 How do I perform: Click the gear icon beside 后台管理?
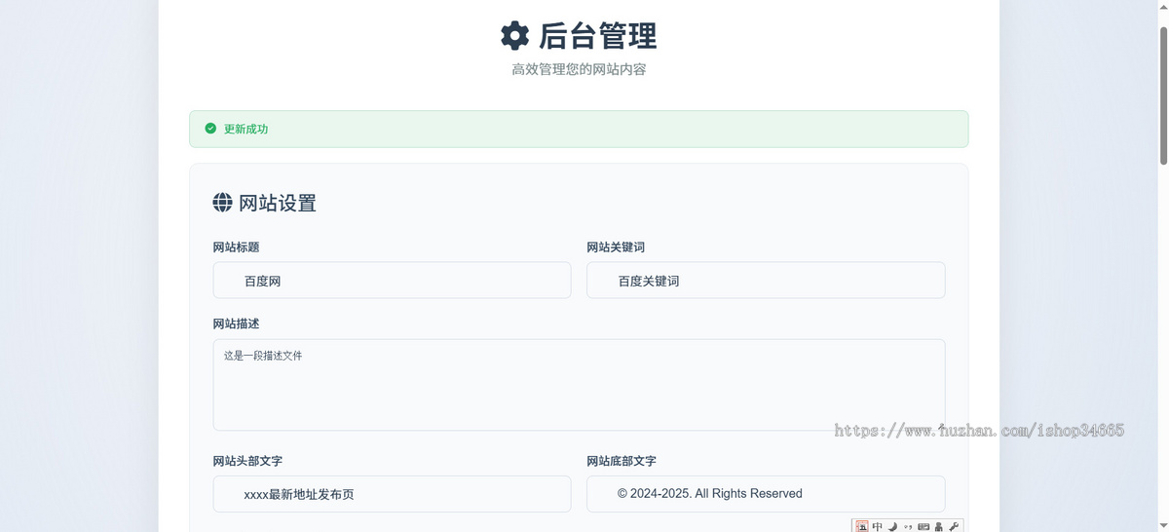[x=514, y=36]
